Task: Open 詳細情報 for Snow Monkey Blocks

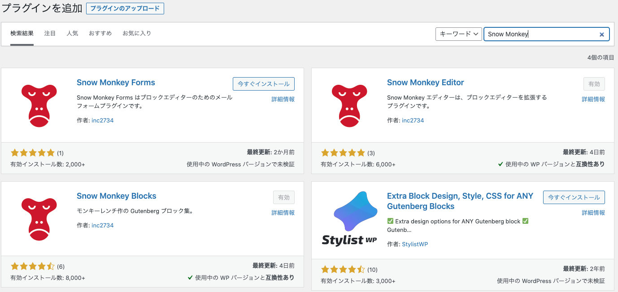Action: point(283,213)
